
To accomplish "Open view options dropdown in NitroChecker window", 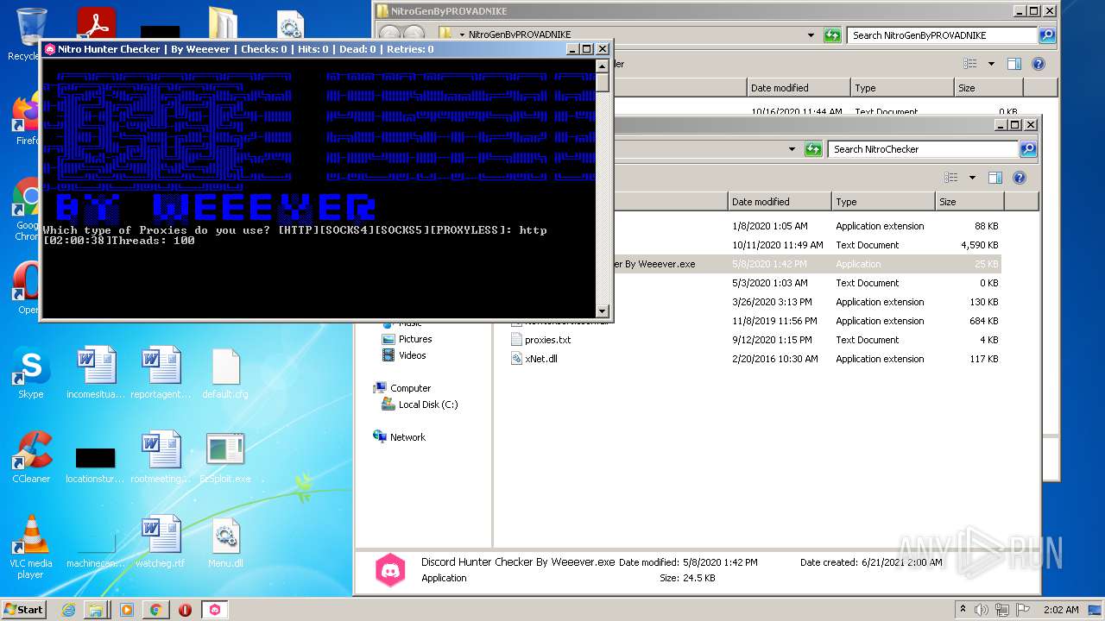I will pyautogui.click(x=972, y=178).
